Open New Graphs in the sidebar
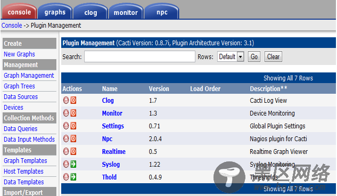Screen dimensions: 337x196 [x=19, y=54]
